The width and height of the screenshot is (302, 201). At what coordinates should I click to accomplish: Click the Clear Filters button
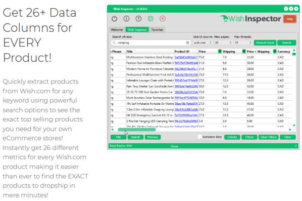pyautogui.click(x=268, y=137)
